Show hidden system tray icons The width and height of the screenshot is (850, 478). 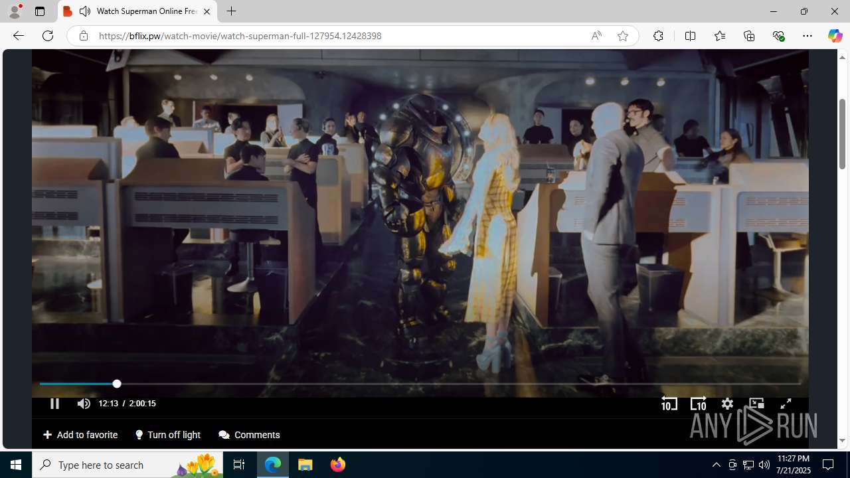(716, 465)
